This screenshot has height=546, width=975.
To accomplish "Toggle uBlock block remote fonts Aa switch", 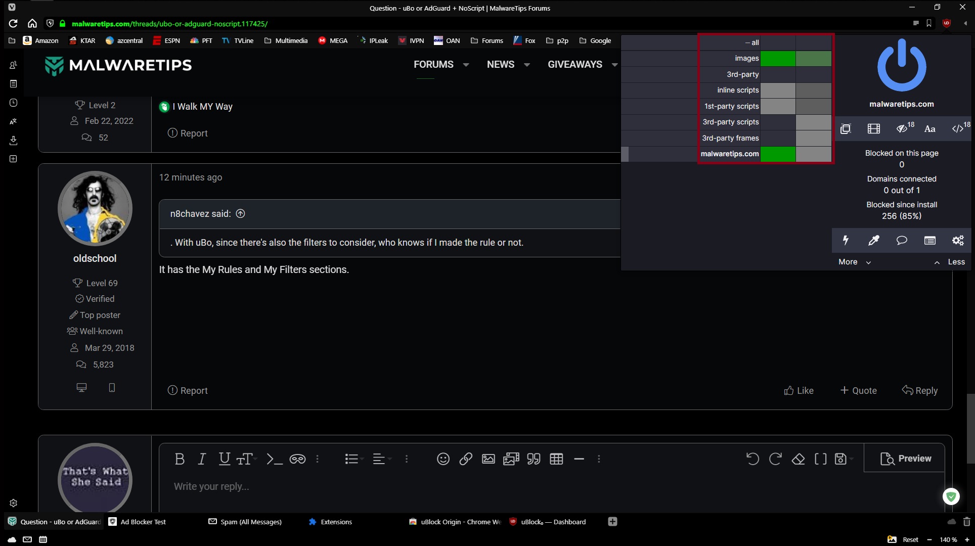I will tap(929, 128).
